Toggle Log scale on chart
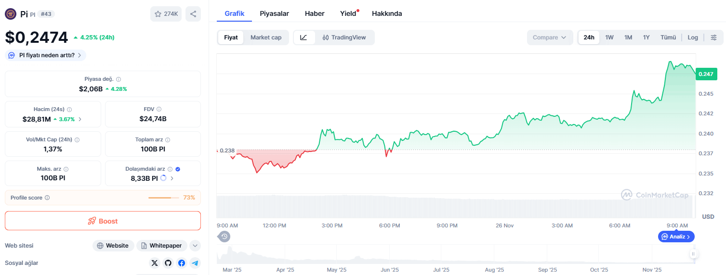Screen dimensions: 726x275 tap(693, 37)
